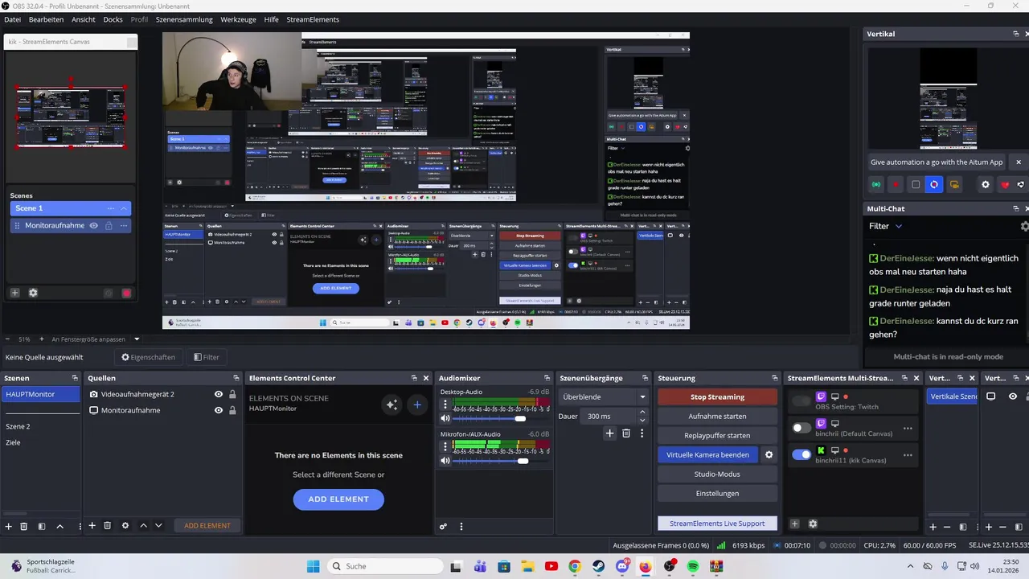Mute the Desktop-Audio speaker icon
This screenshot has height=579, width=1029.
pos(445,418)
